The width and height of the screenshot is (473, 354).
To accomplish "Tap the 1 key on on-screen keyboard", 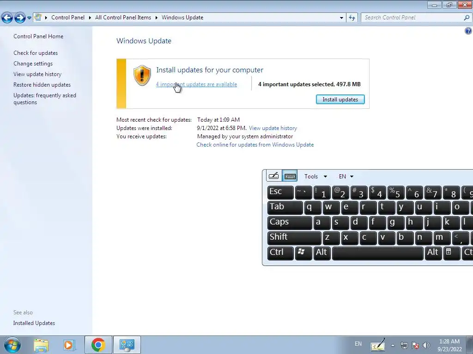I will [322, 192].
